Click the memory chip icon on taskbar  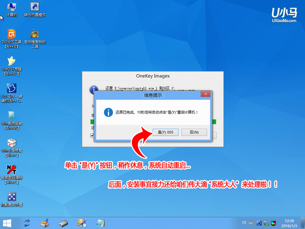(x=63, y=223)
